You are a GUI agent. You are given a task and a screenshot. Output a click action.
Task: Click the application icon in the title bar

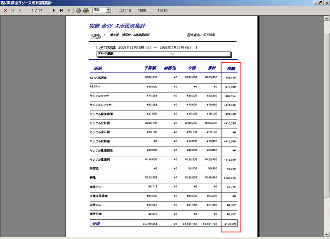(x=3, y=3)
